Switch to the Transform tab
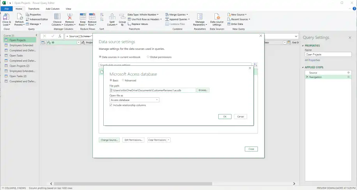Viewport: 357px width, 190px height. (34, 9)
